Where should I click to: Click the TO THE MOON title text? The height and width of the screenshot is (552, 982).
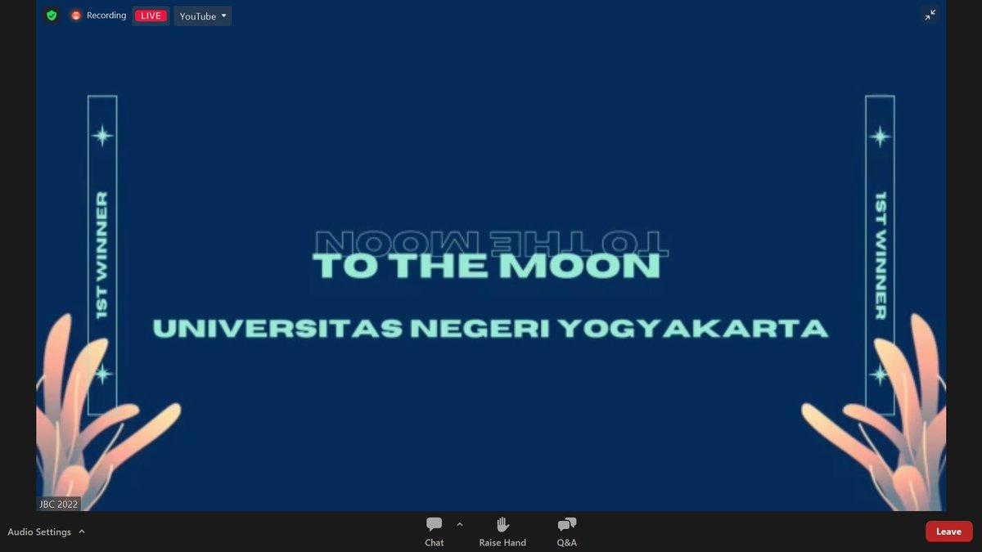(486, 267)
